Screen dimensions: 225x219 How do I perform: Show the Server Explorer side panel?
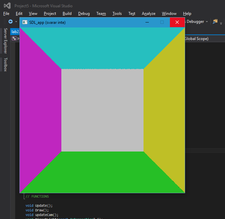[5, 40]
